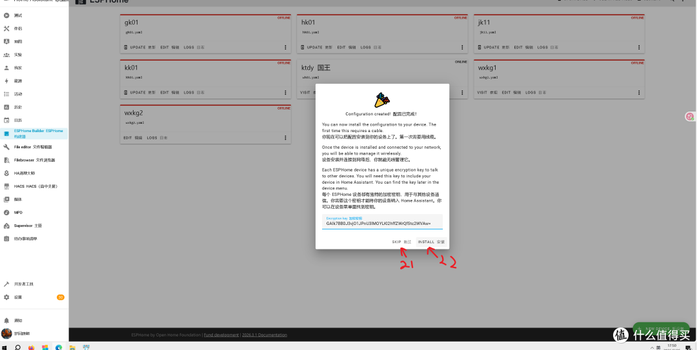Open the gk01 card three-dot menu
This screenshot has width=697, height=350.
click(285, 47)
